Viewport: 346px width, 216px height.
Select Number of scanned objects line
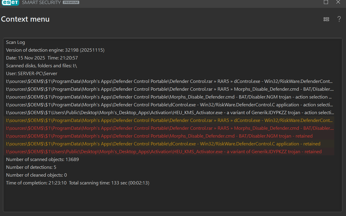pyautogui.click(x=42, y=160)
